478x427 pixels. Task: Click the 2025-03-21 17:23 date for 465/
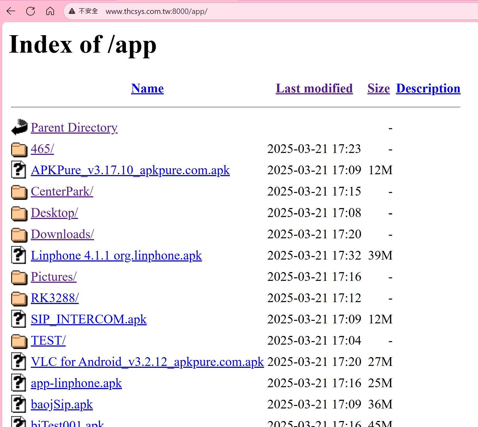click(314, 149)
